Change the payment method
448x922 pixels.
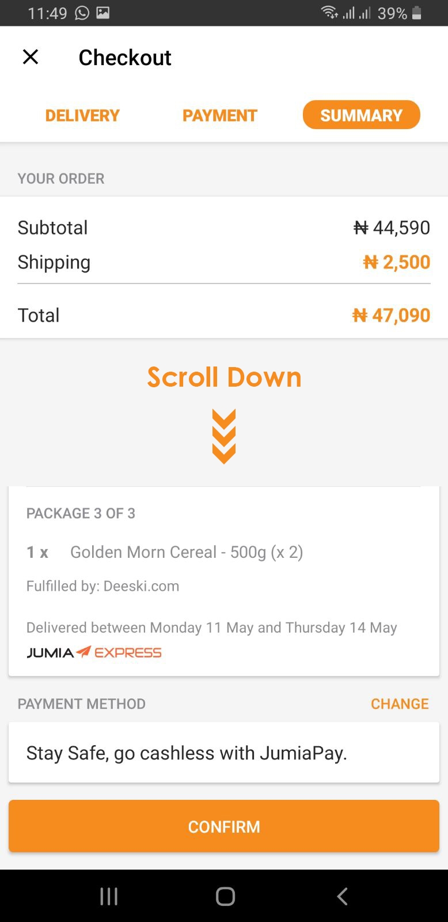400,704
